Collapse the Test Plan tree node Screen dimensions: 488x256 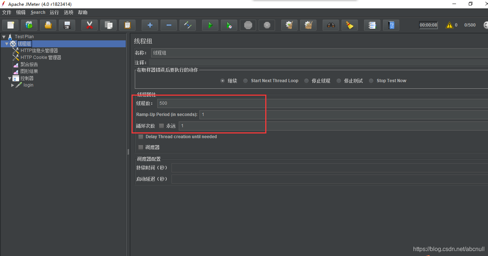coord(4,37)
